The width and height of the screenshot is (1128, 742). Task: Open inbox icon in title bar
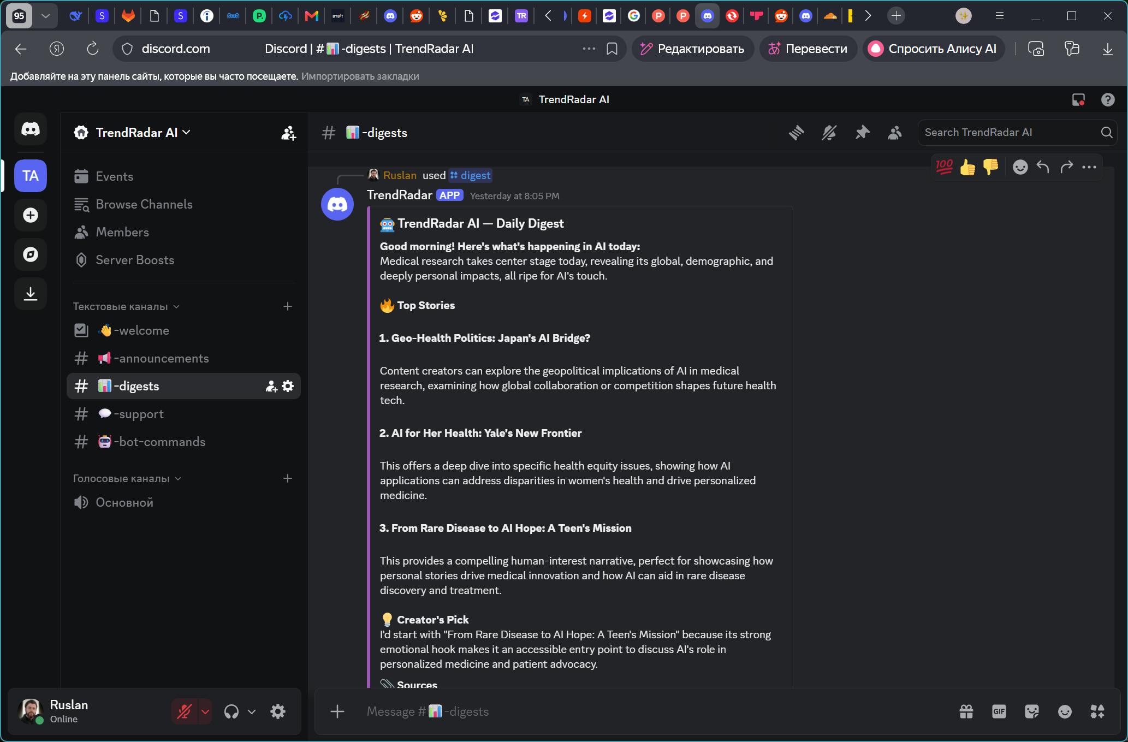pos(1078,99)
